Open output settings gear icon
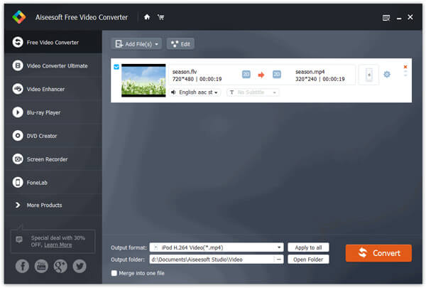The image size is (426, 288). (x=387, y=74)
